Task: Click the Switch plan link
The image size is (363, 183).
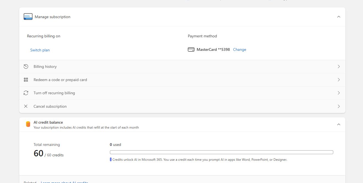Action: click(x=40, y=50)
